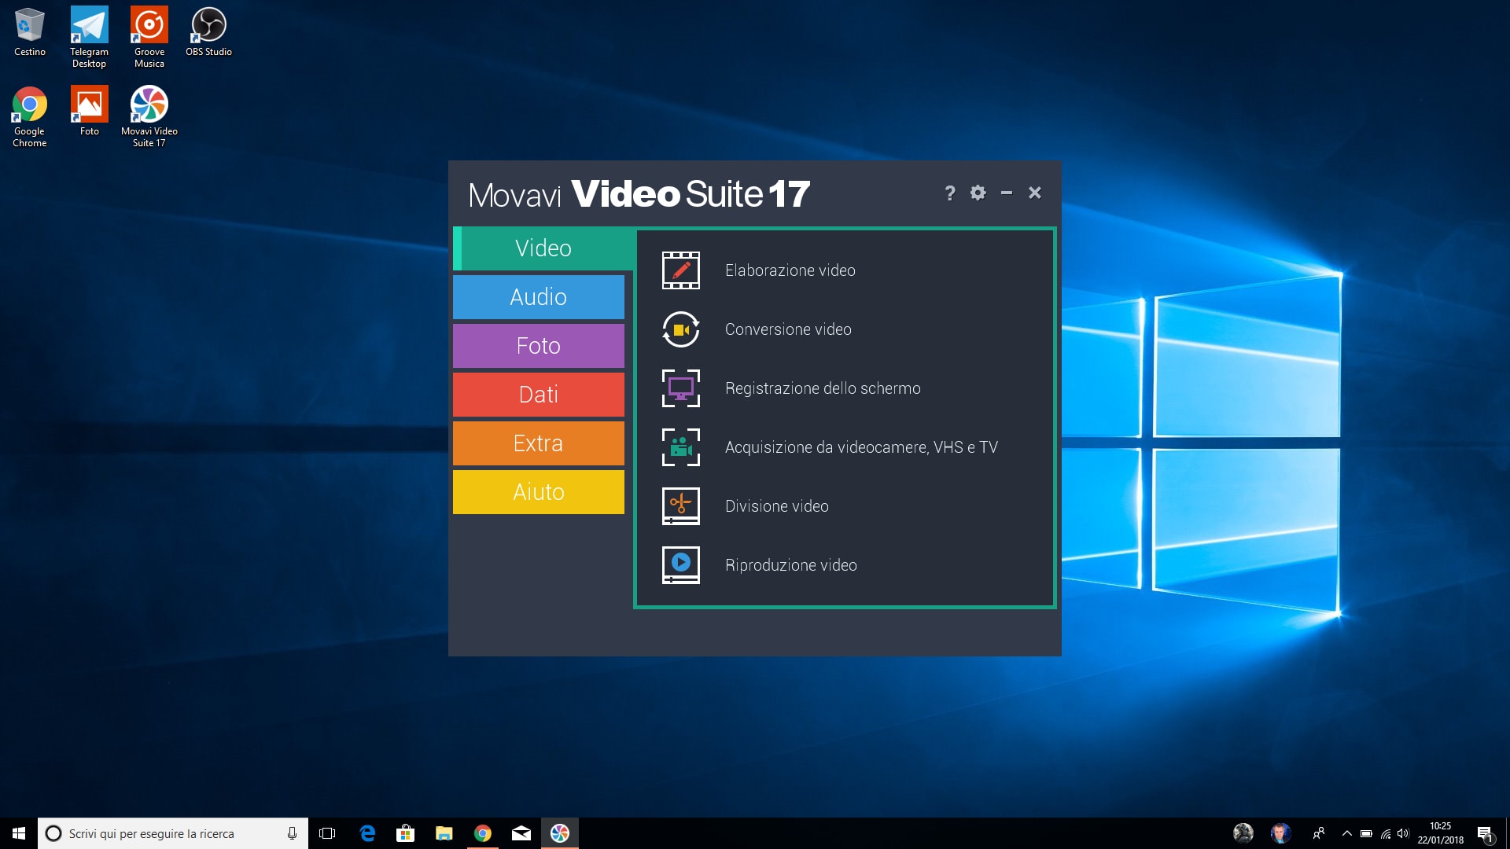
Task: Launch the Conversione video converter icon
Action: click(x=681, y=329)
